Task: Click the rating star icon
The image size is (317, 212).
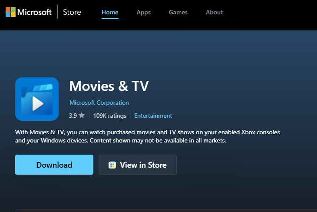Action: (82, 116)
